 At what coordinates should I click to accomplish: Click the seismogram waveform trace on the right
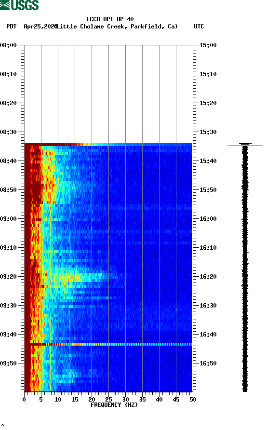(x=245, y=268)
